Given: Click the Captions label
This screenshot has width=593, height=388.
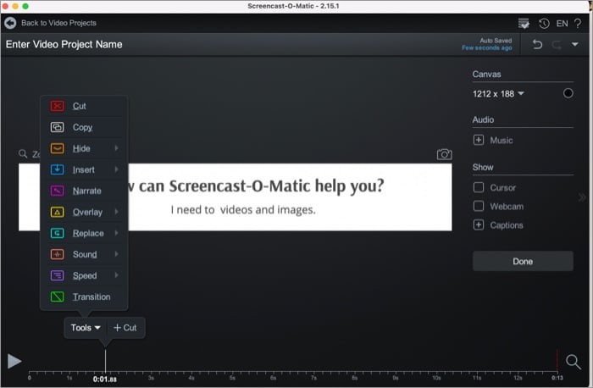Looking at the screenshot, I should [x=507, y=225].
